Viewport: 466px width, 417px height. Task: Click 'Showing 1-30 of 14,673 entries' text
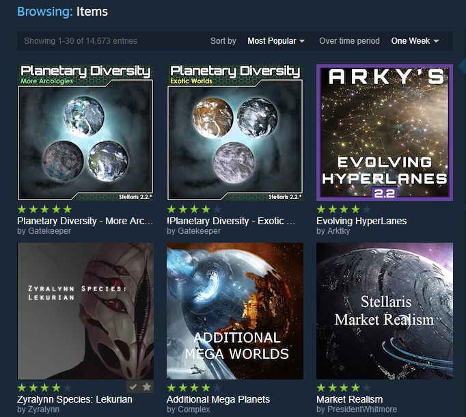(81, 41)
